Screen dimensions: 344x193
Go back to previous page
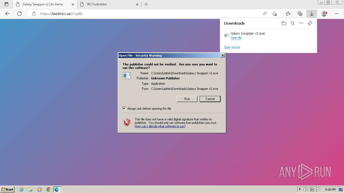pyautogui.click(x=8, y=14)
